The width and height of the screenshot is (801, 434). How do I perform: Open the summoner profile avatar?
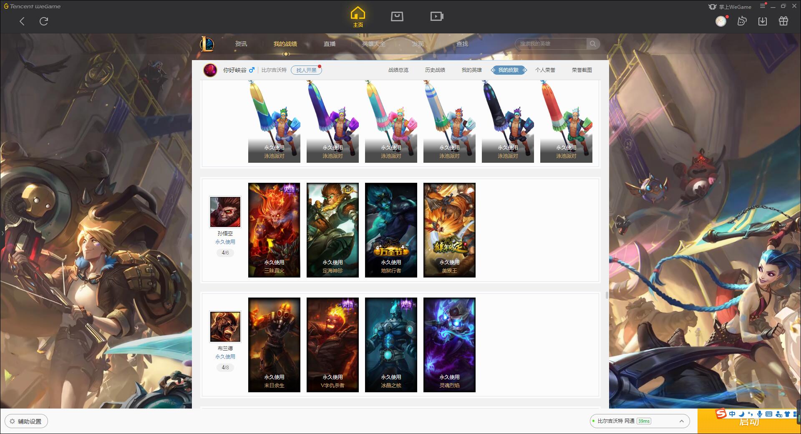pyautogui.click(x=210, y=70)
